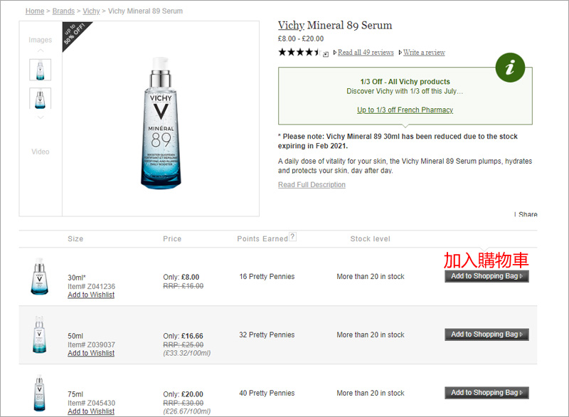Add 75ml serum to Shopping Bag
The width and height of the screenshot is (569, 417).
click(486, 393)
